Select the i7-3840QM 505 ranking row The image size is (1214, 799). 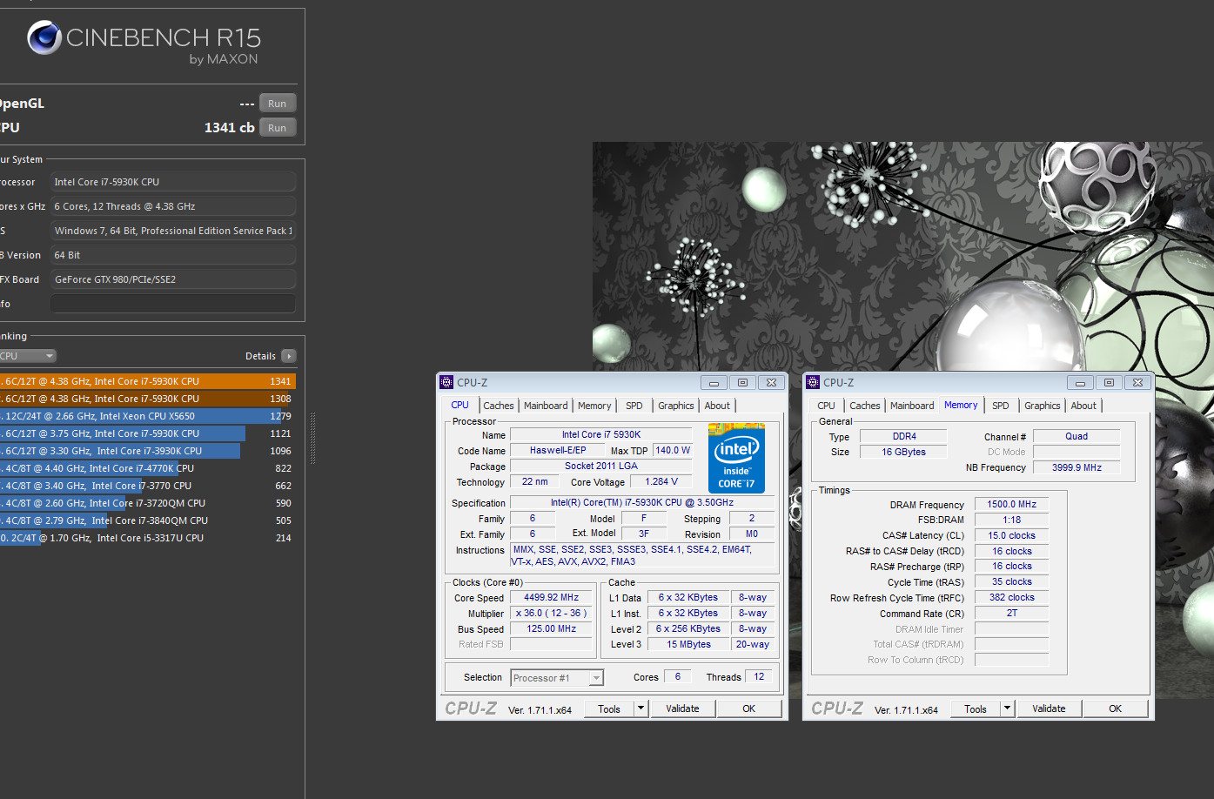click(148, 520)
